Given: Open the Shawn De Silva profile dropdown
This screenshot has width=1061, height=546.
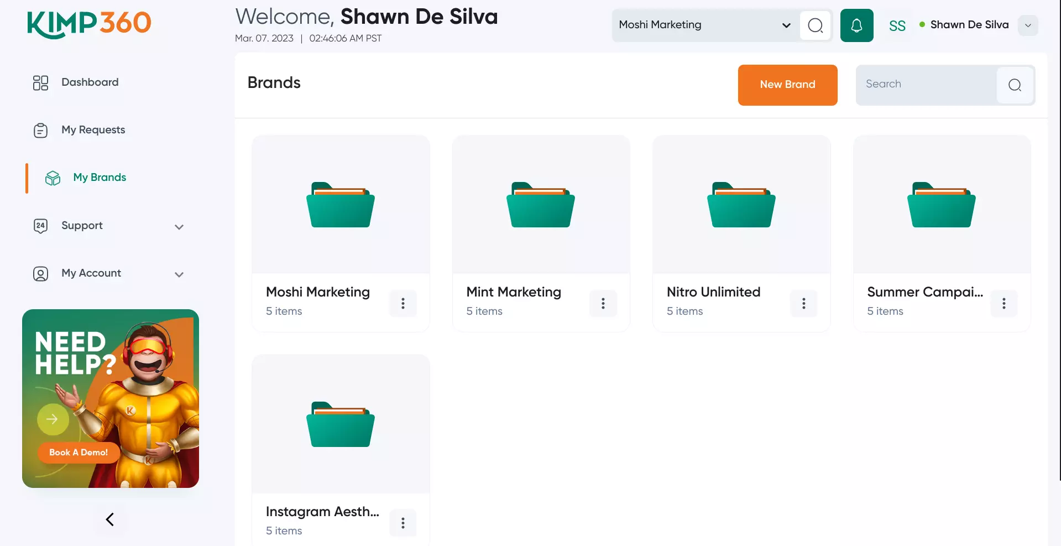Looking at the screenshot, I should click(1027, 25).
